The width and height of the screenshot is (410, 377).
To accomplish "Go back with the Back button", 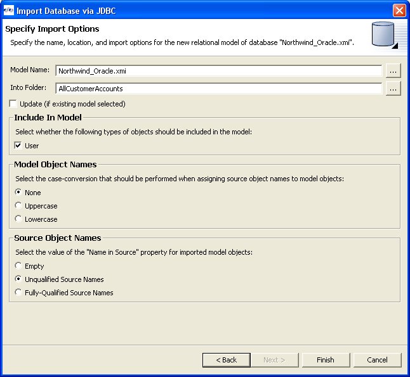I will pyautogui.click(x=226, y=360).
